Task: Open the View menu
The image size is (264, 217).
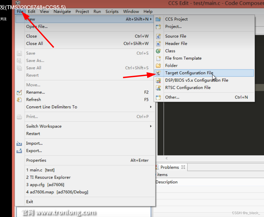Action: (x=44, y=11)
